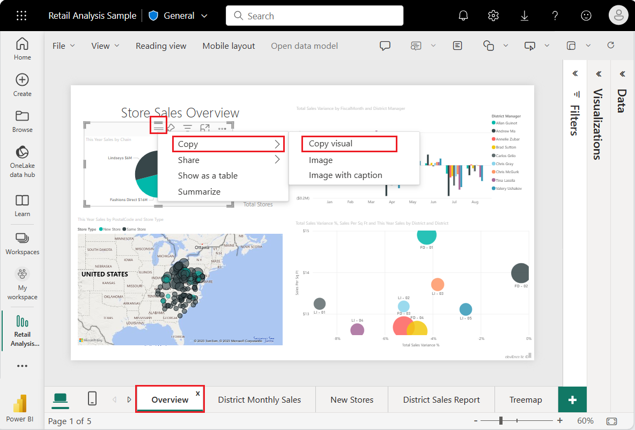The height and width of the screenshot is (430, 635).
Task: Click the zoom slider near the 60% indicator
Action: 501,421
